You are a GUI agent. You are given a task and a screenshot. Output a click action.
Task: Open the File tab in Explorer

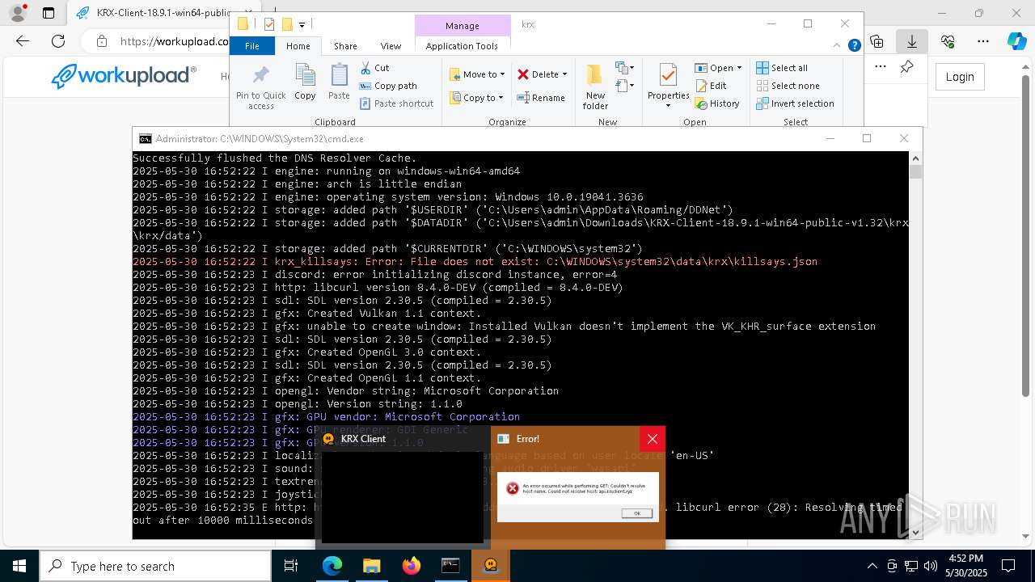[x=252, y=46]
